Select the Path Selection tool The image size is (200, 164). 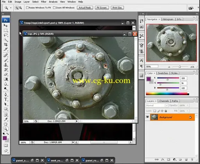click(x=5, y=104)
